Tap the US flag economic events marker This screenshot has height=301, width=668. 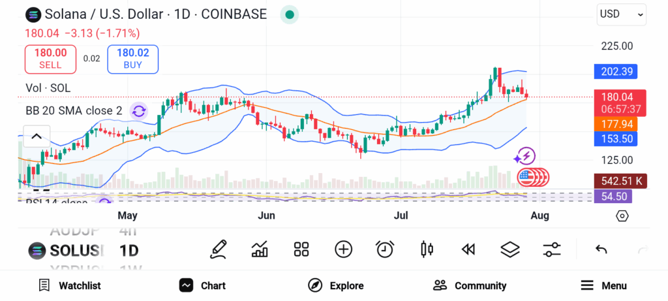click(x=528, y=176)
